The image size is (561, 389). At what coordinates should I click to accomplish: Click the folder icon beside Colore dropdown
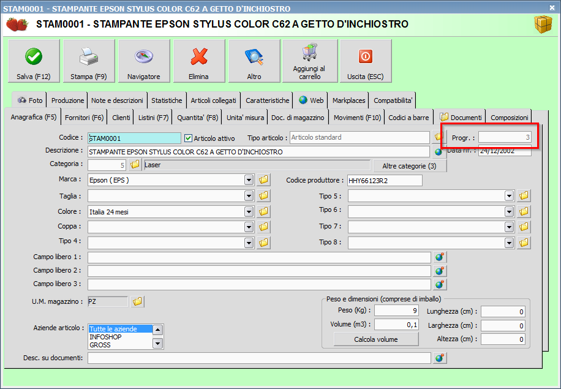pyautogui.click(x=264, y=211)
